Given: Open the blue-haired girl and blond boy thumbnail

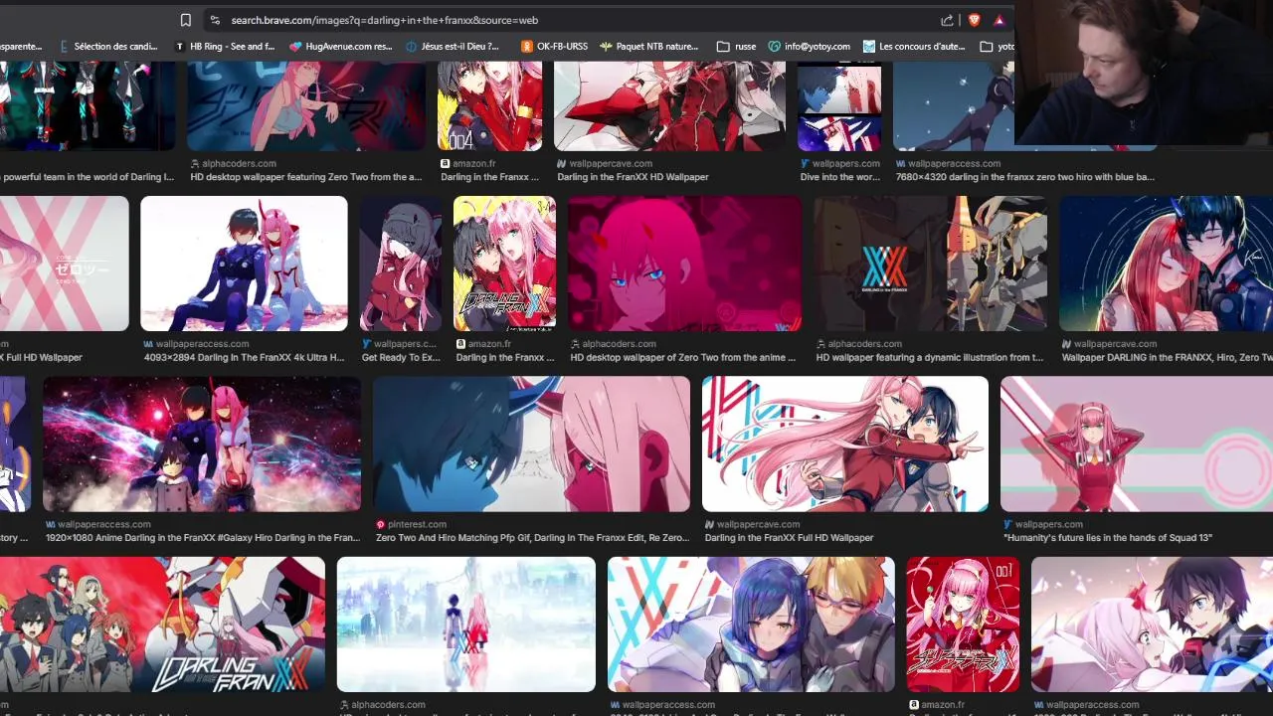Looking at the screenshot, I should pyautogui.click(x=751, y=624).
